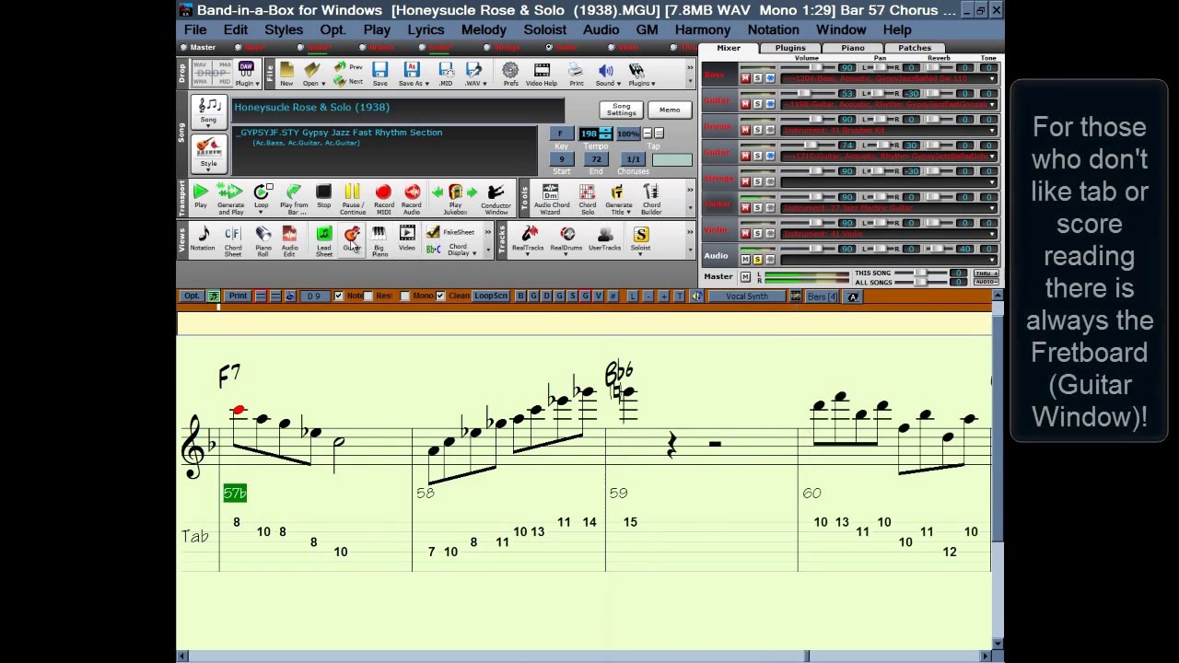Viewport: 1179px width, 663px height.
Task: Open the Harmony menu
Action: [x=702, y=29]
